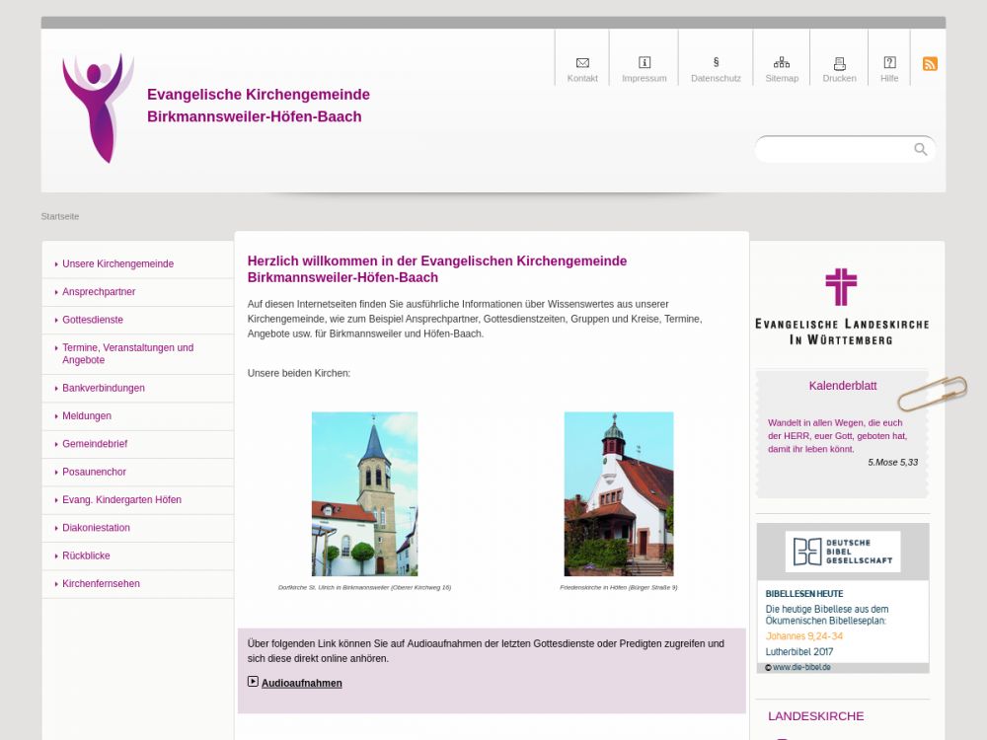Viewport: 987px width, 740px height.
Task: Open the Sitemap icon
Action: coord(782,63)
